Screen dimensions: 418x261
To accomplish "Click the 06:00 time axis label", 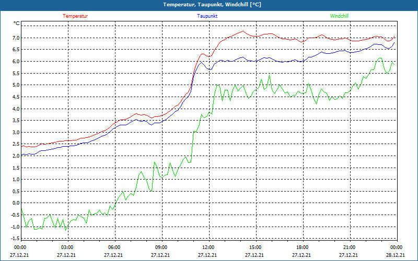I will tap(115, 247).
